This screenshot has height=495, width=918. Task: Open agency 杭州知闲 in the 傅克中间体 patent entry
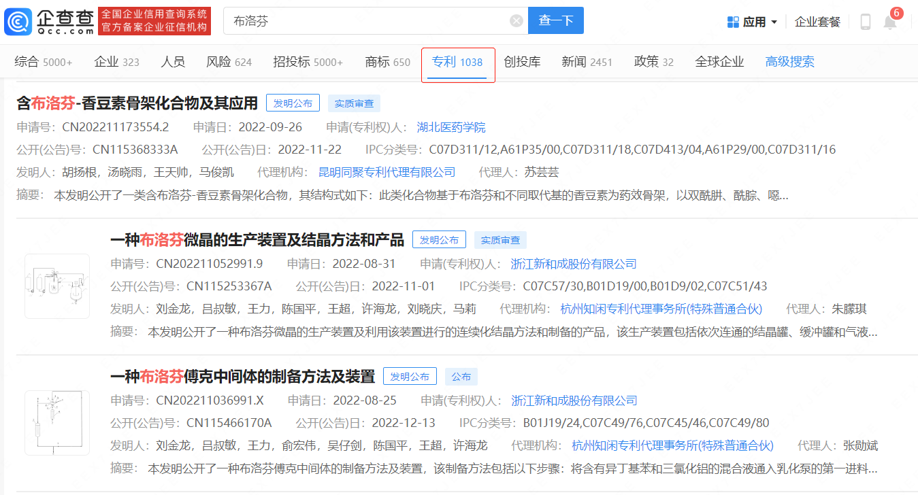coord(673,445)
